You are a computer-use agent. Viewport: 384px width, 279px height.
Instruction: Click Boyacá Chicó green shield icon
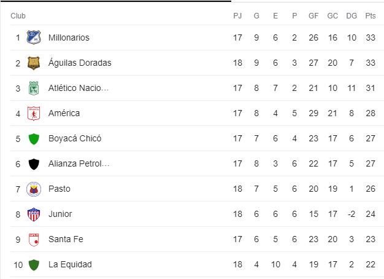coord(34,139)
